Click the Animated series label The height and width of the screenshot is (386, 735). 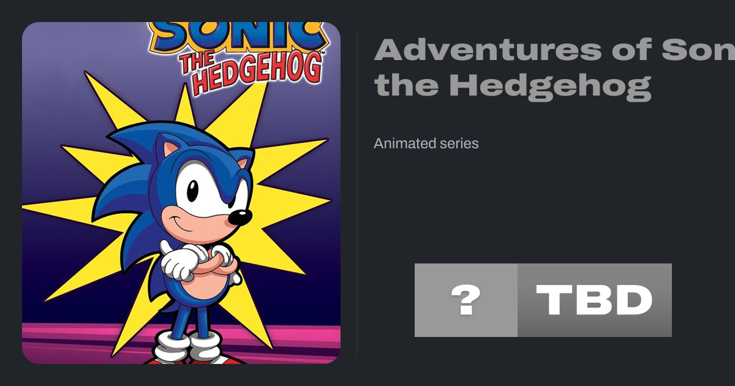(426, 143)
